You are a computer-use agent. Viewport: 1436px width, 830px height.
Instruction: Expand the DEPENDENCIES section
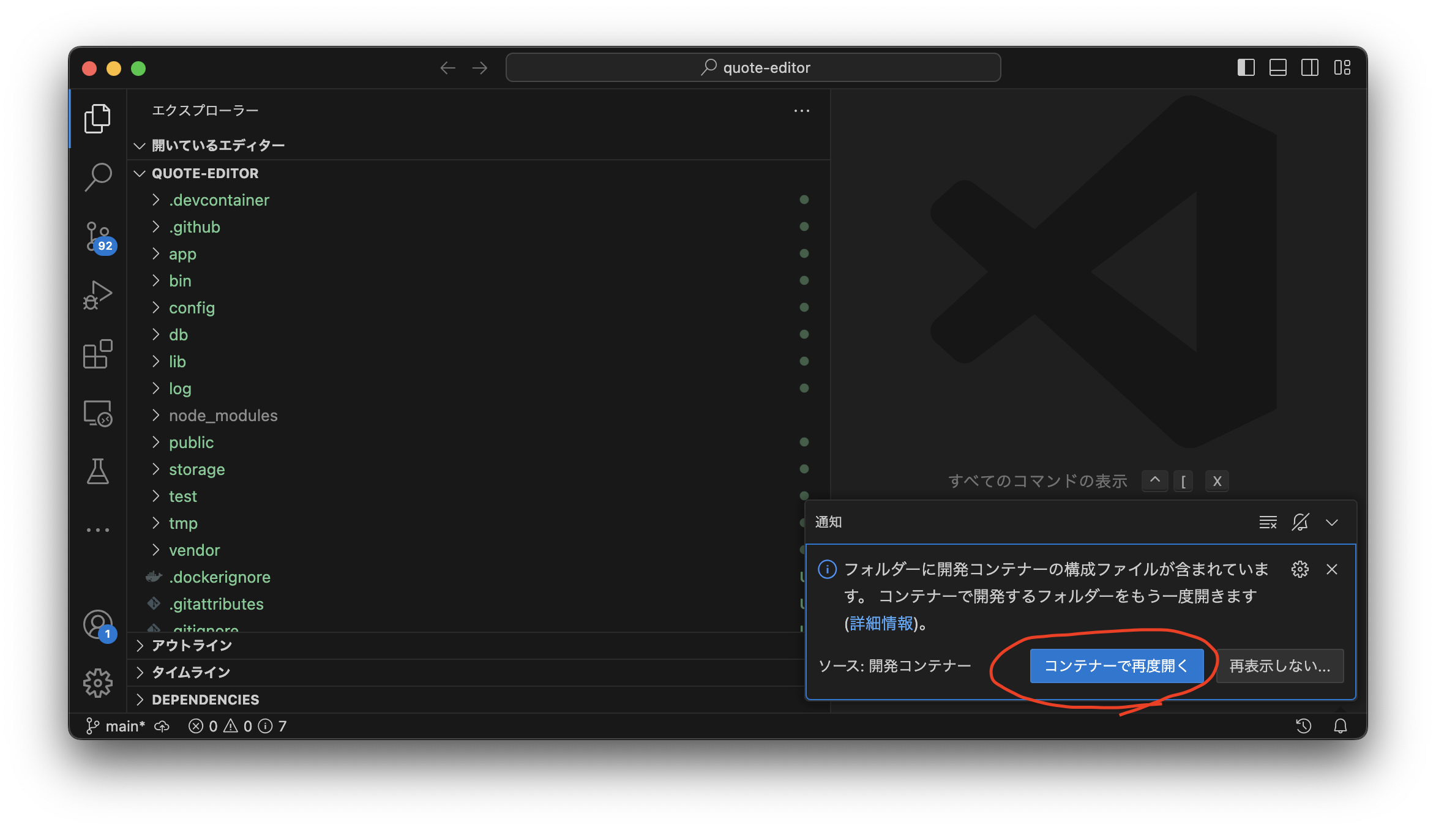[x=465, y=700]
